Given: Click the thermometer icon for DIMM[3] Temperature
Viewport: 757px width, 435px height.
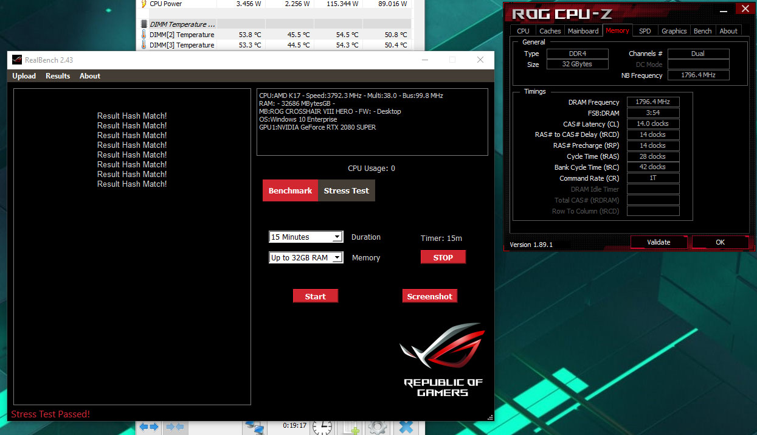Looking at the screenshot, I should click(x=144, y=45).
